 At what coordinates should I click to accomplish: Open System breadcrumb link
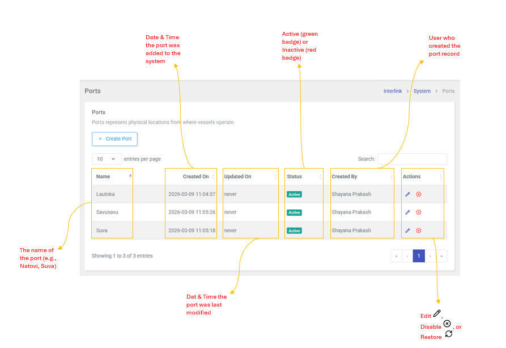point(422,91)
